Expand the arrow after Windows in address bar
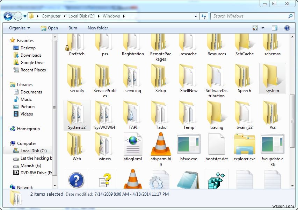 click(124, 16)
